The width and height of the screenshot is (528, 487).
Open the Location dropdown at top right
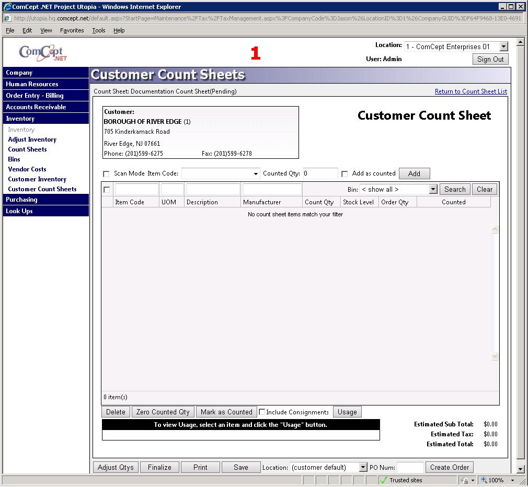[x=503, y=47]
